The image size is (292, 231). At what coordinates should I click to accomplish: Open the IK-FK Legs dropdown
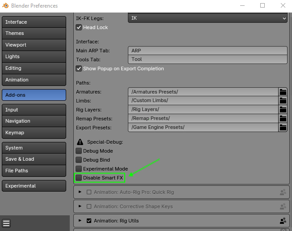(x=207, y=18)
